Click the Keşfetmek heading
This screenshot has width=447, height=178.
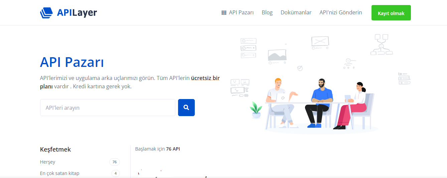[x=55, y=149]
